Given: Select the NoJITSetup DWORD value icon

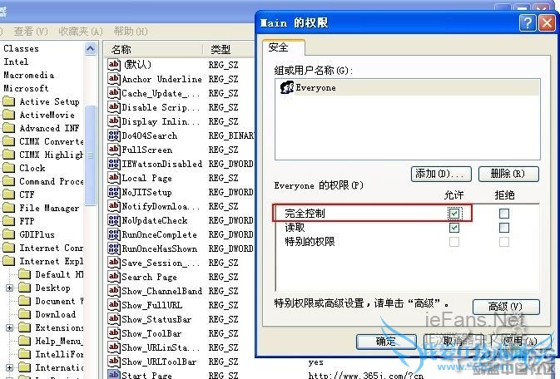Looking at the screenshot, I should pyautogui.click(x=114, y=192).
